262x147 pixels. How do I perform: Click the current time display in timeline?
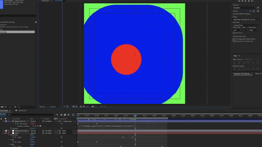pyautogui.click(x=3, y=114)
